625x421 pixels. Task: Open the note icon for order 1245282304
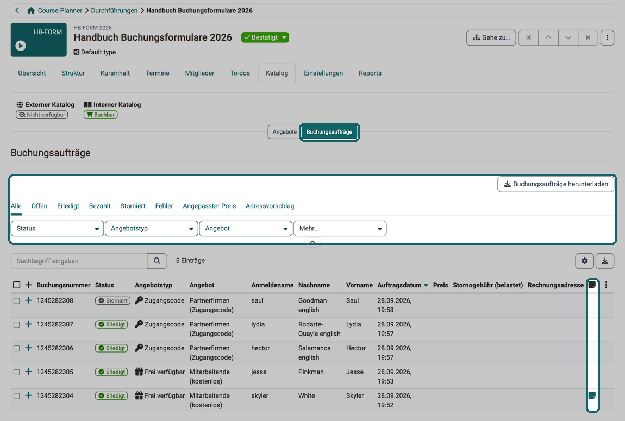coord(592,395)
